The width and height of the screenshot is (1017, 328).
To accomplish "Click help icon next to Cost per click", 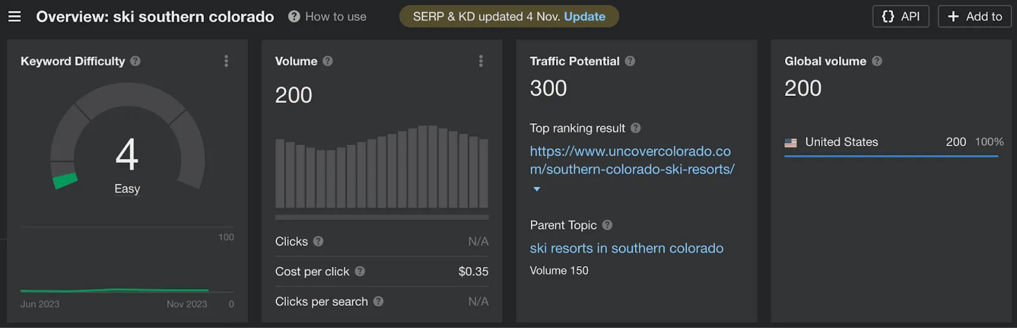I will (360, 271).
